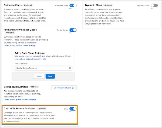The image size is (162, 128).
Task: Enable the Dynamic Plans toggle
Action: [154, 5]
